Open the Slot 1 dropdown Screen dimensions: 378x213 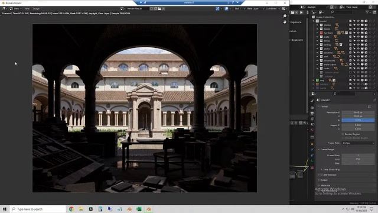pos(239,9)
